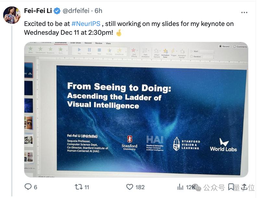The height and width of the screenshot is (198, 263).
Task: Click the blue verified badge
Action: coord(57,11)
